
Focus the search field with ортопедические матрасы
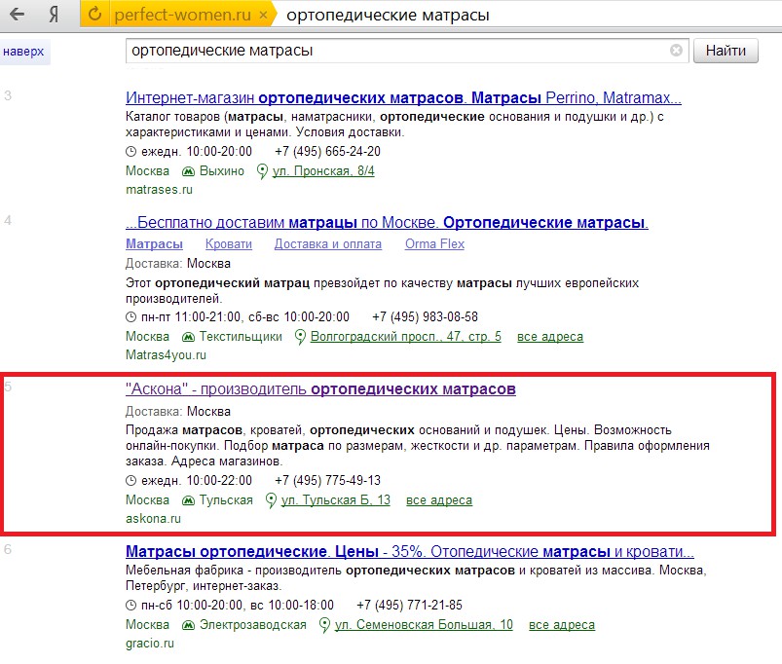point(406,51)
